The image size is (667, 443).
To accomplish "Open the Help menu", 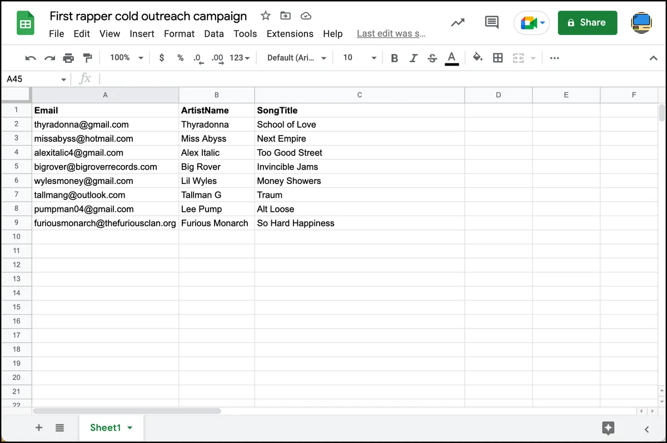I will (x=333, y=34).
